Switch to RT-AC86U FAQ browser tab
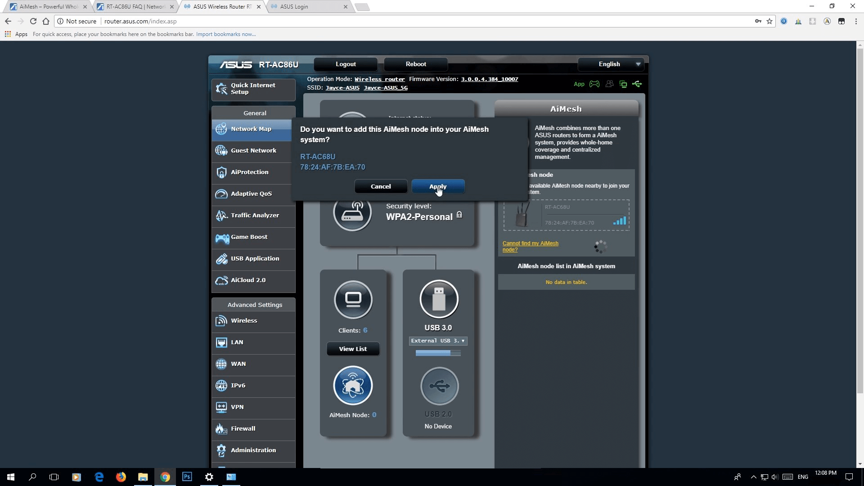864x486 pixels. point(135,7)
